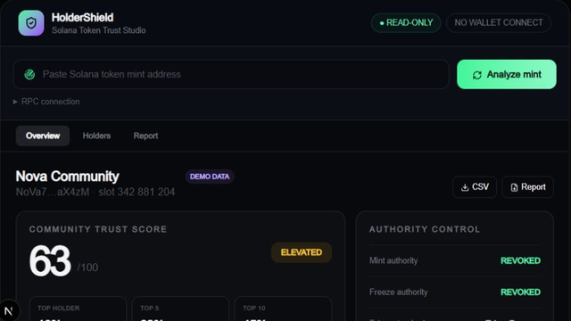Click the TOP HOLDER card label

pyautogui.click(x=58, y=308)
